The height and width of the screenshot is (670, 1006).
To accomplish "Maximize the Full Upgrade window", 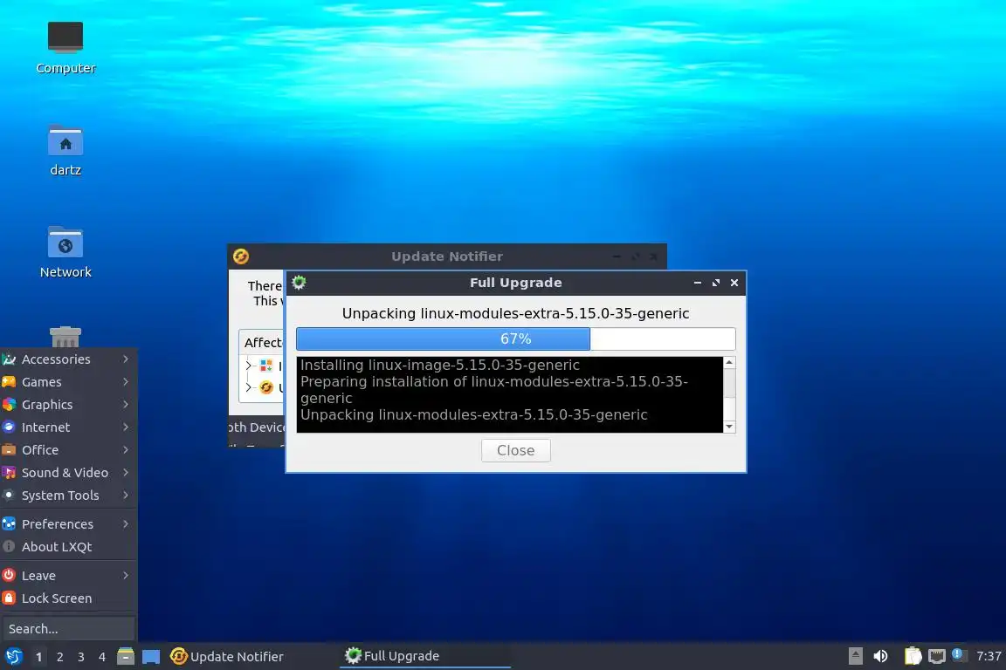I will pos(716,282).
